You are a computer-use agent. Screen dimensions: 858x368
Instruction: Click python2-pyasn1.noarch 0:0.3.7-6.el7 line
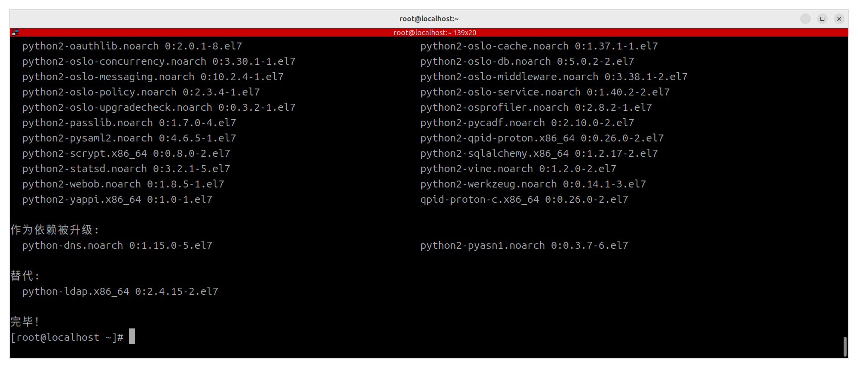(x=524, y=245)
